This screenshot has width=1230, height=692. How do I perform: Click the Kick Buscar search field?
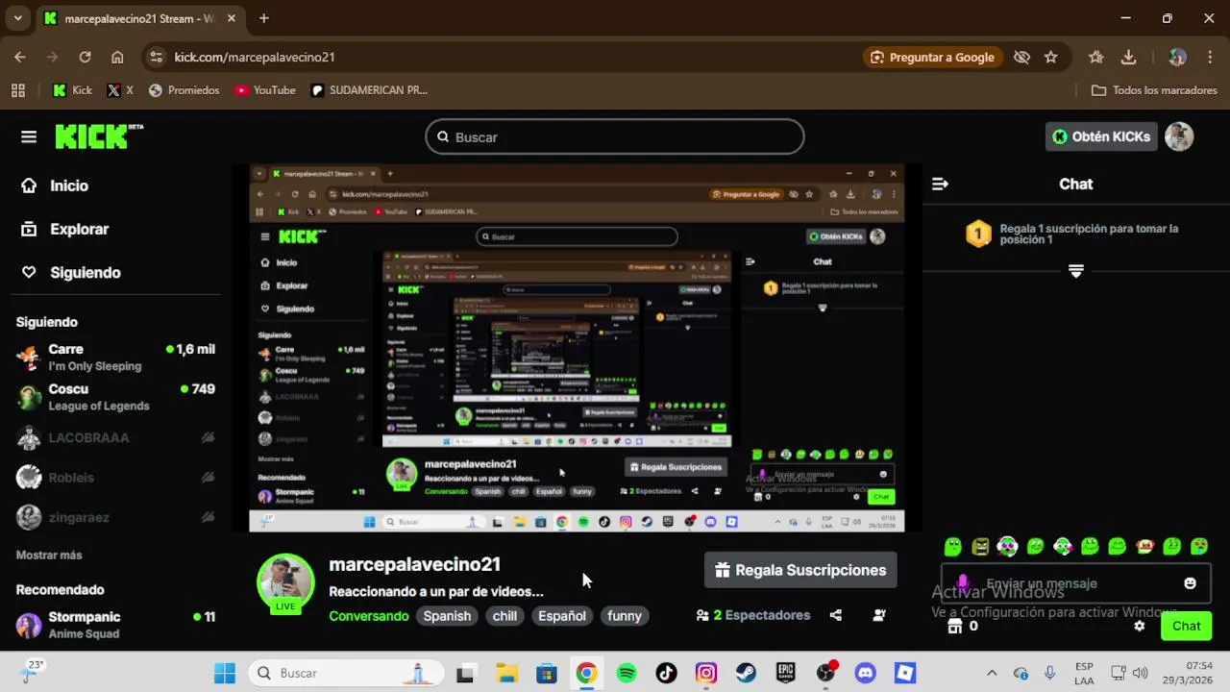coord(615,136)
